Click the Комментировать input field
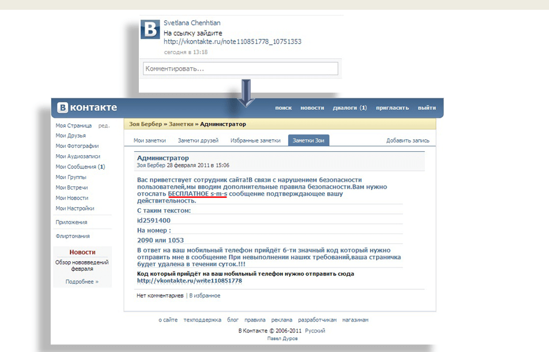549x352 pixels. [240, 68]
